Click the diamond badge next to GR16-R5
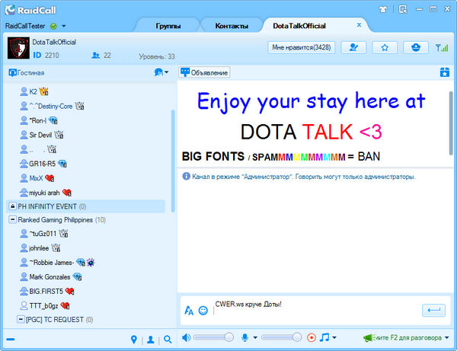The width and height of the screenshot is (457, 351). (x=62, y=164)
